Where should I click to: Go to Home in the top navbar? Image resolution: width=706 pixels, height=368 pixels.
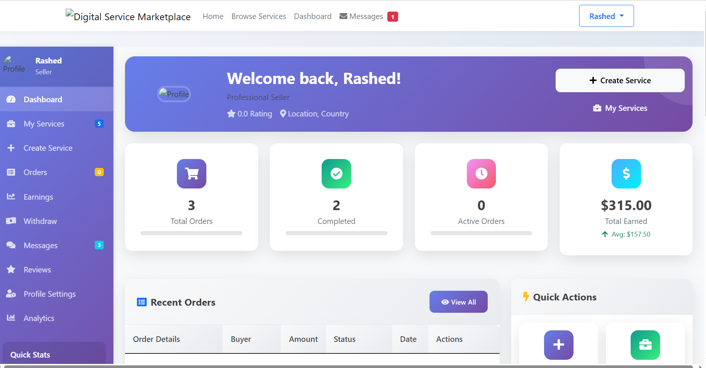coord(213,16)
